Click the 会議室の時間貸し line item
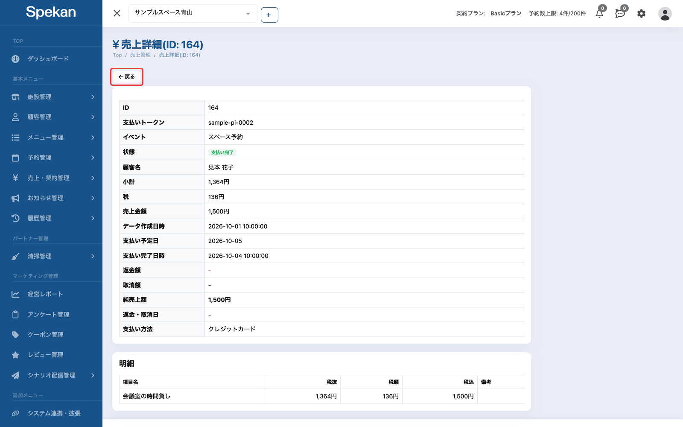Screen dimensions: 683x427 click(x=147, y=396)
